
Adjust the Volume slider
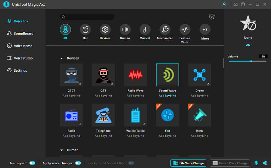click(x=251, y=61)
